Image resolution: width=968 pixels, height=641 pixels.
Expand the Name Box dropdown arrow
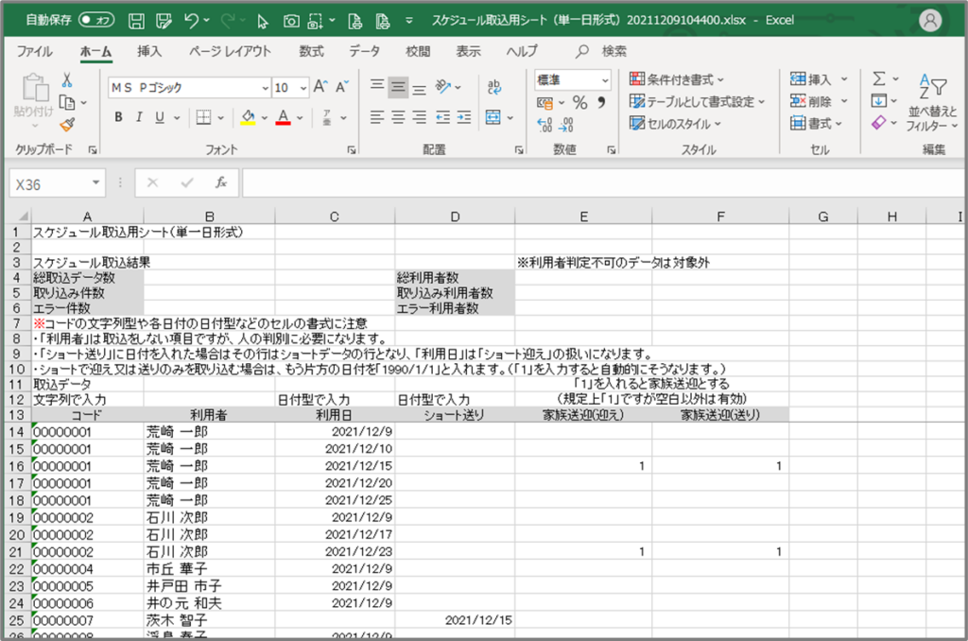click(x=95, y=182)
